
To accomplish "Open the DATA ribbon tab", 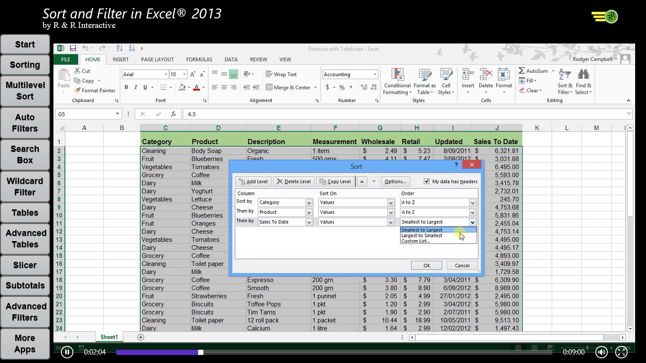I will pyautogui.click(x=231, y=59).
